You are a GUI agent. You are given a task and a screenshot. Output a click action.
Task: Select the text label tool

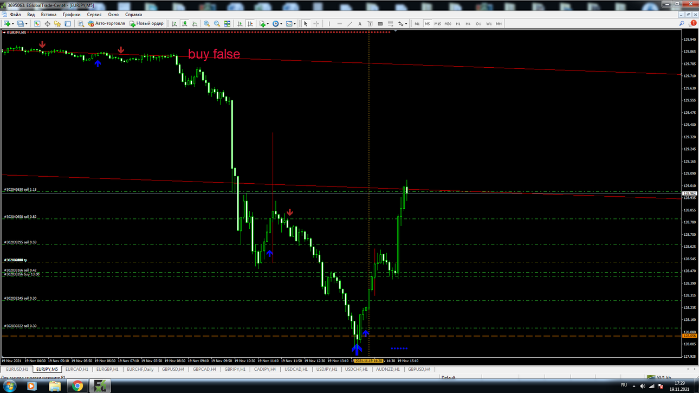pos(370,24)
